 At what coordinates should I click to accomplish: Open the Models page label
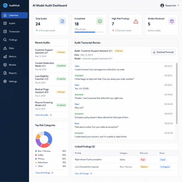(x=12, y=65)
